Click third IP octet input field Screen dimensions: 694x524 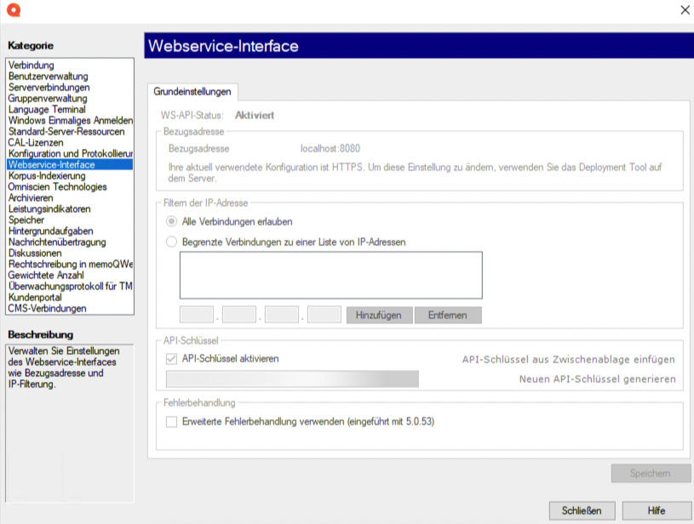[282, 315]
